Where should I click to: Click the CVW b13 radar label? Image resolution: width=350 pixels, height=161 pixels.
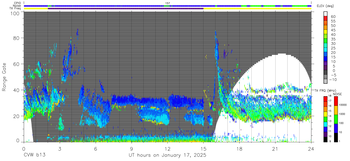[x=34, y=155]
